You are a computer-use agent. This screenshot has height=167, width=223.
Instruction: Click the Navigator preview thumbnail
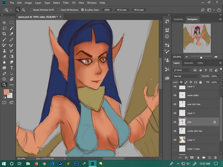click(x=197, y=38)
